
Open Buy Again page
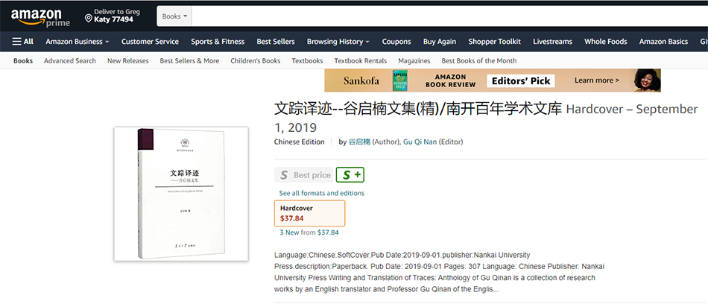[440, 42]
